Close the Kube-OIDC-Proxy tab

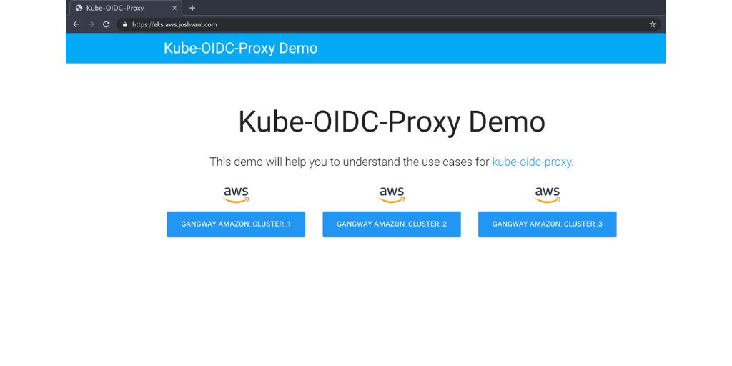click(x=174, y=8)
